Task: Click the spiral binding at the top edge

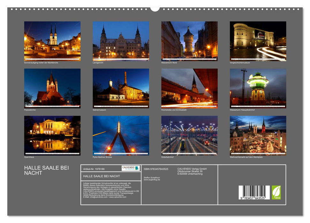Action: click(155, 9)
